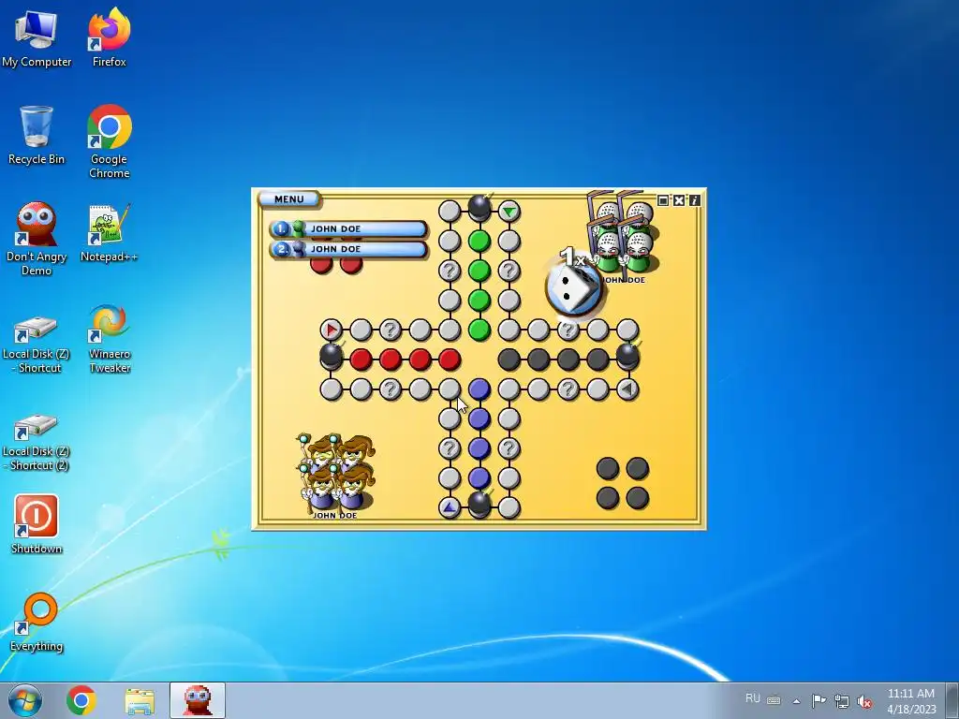Click the bomb at top of board
This screenshot has height=719, width=959.
(479, 209)
